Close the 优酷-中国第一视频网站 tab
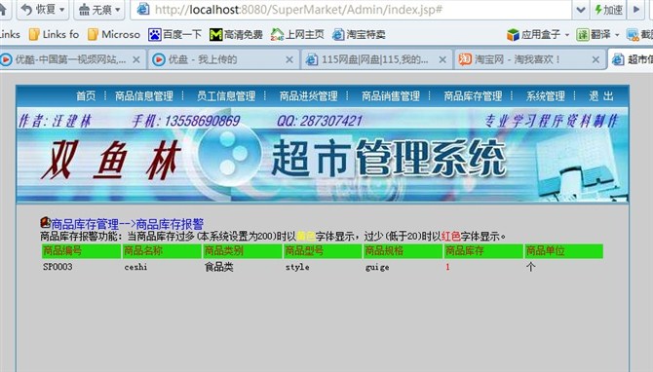The height and width of the screenshot is (372, 653). click(136, 59)
